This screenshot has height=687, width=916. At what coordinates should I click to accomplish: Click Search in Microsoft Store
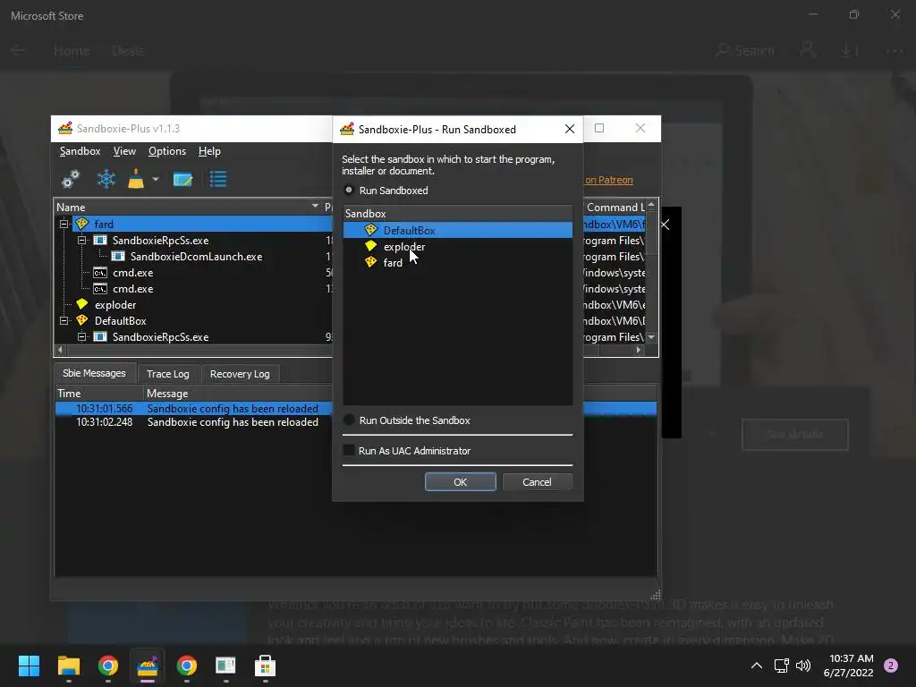pyautogui.click(x=746, y=51)
